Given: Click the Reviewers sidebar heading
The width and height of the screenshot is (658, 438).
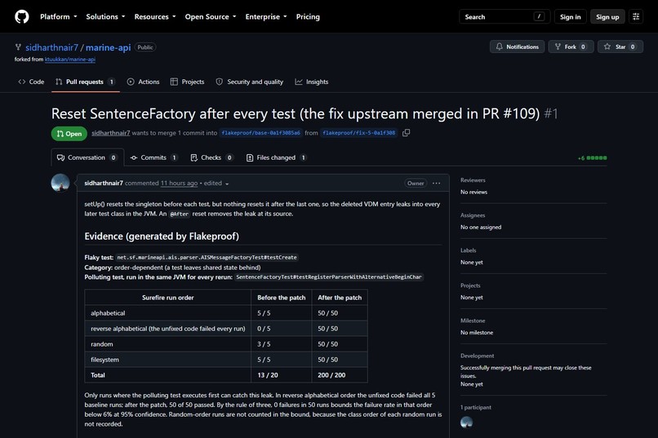Looking at the screenshot, I should [x=473, y=180].
